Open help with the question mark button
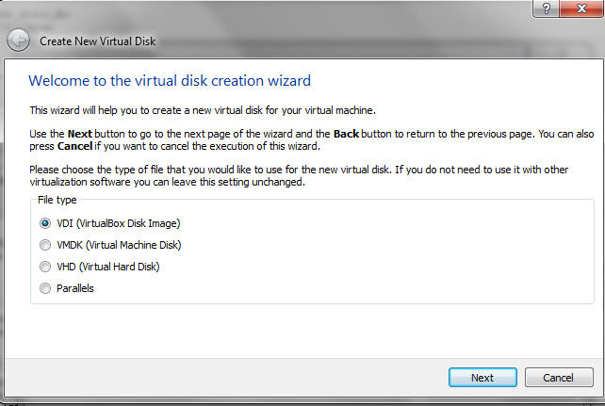 pyautogui.click(x=544, y=8)
